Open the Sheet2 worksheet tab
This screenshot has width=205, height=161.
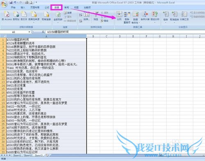(x=28, y=155)
